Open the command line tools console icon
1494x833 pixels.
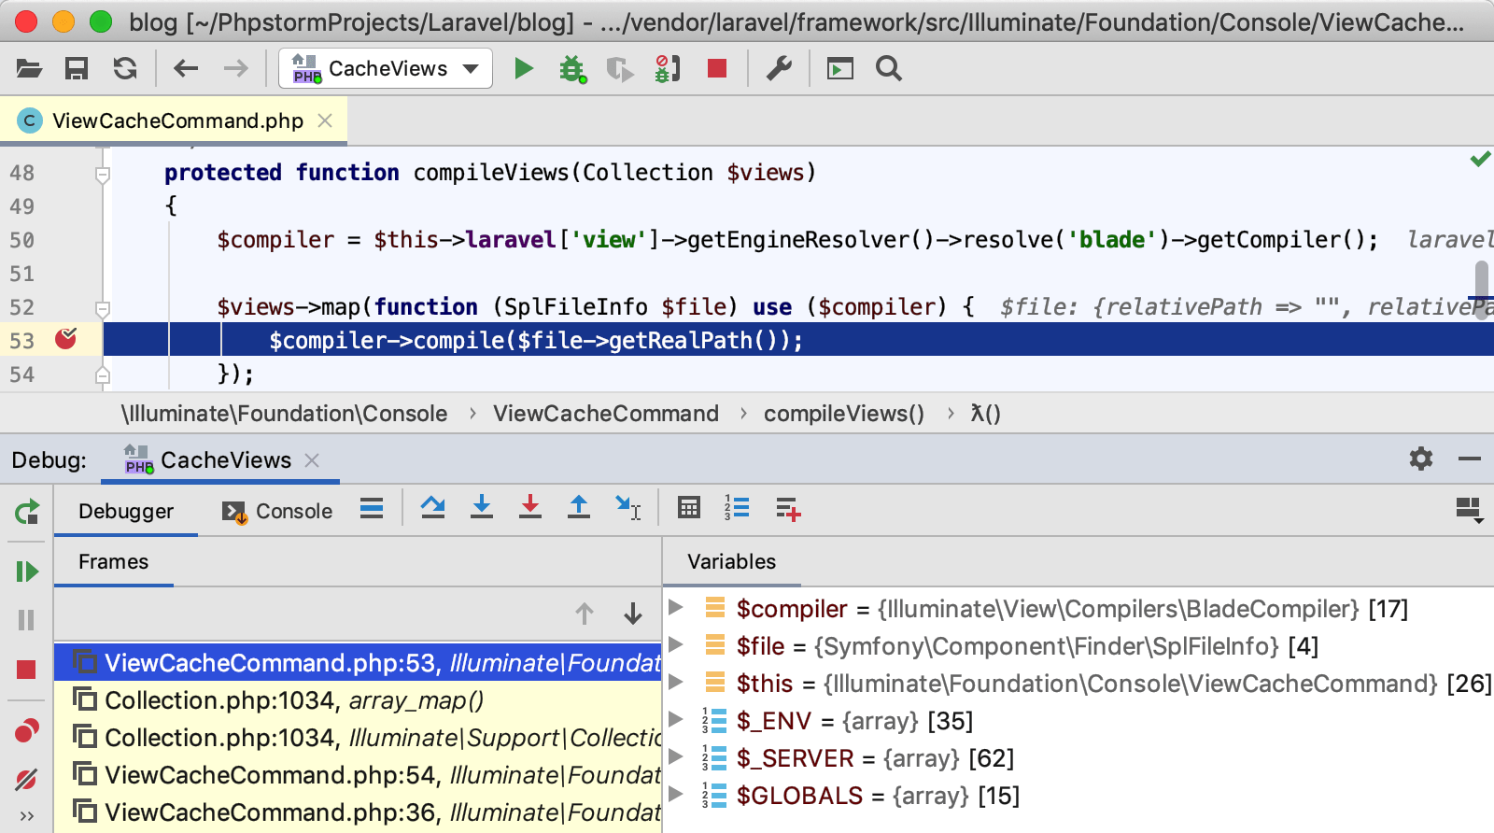[840, 68]
